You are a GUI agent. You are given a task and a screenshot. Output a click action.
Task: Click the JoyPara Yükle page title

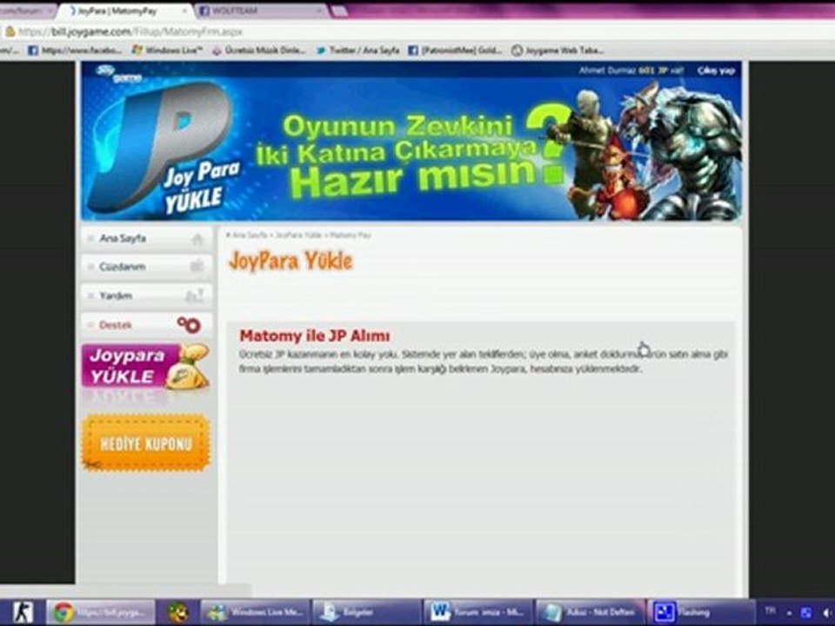pyautogui.click(x=291, y=262)
